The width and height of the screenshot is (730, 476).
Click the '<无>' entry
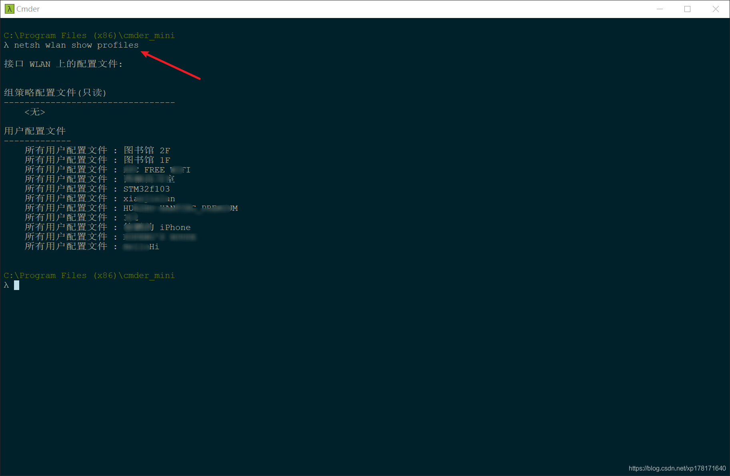[x=35, y=112]
